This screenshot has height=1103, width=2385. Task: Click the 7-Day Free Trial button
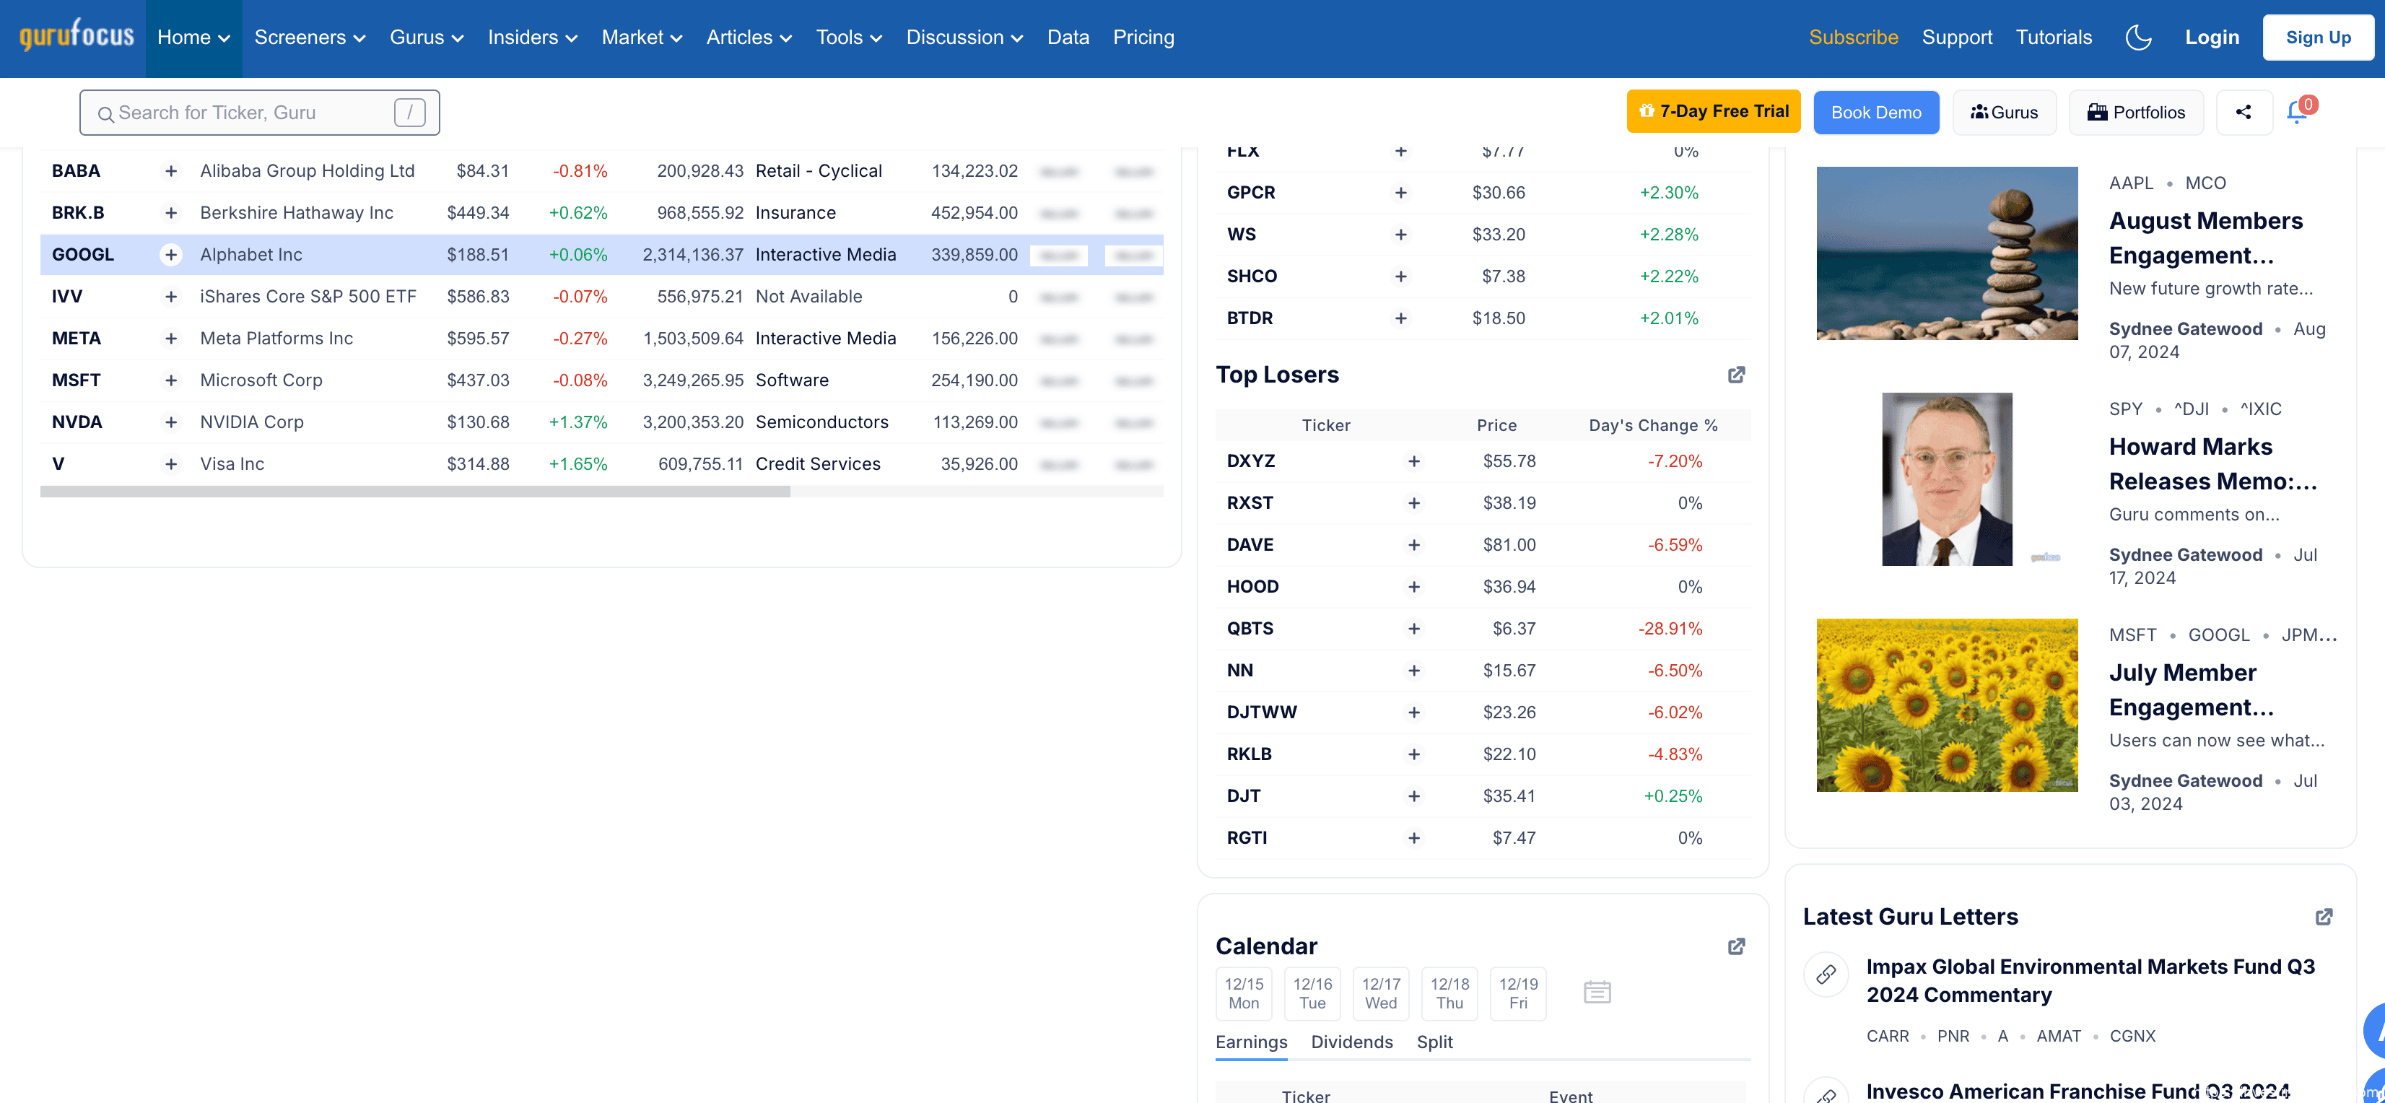coord(1713,111)
